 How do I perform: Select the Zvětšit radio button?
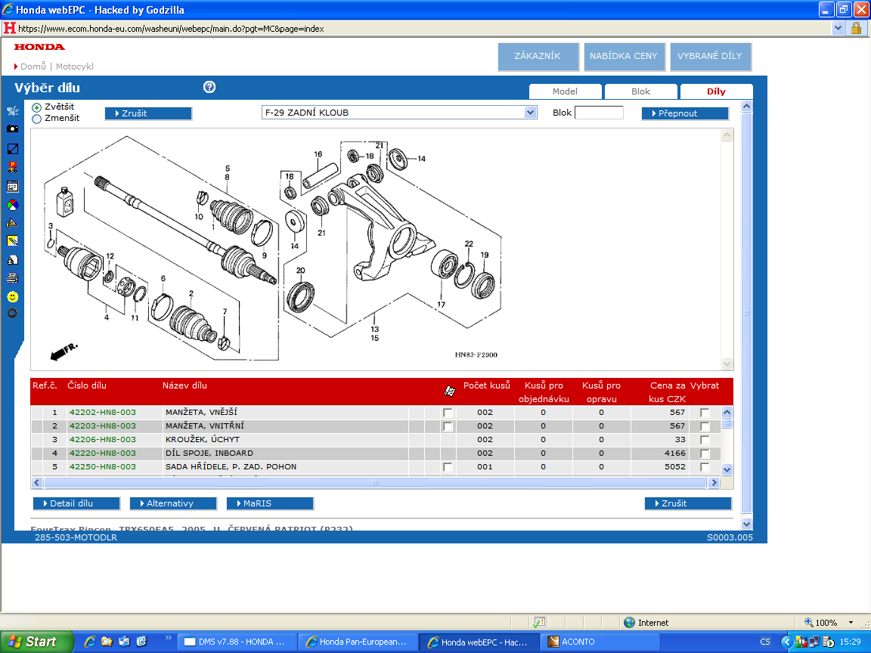coord(36,107)
